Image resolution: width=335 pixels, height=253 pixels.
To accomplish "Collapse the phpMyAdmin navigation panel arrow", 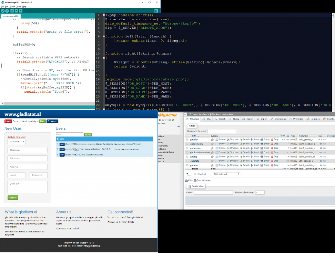I will [185, 114].
